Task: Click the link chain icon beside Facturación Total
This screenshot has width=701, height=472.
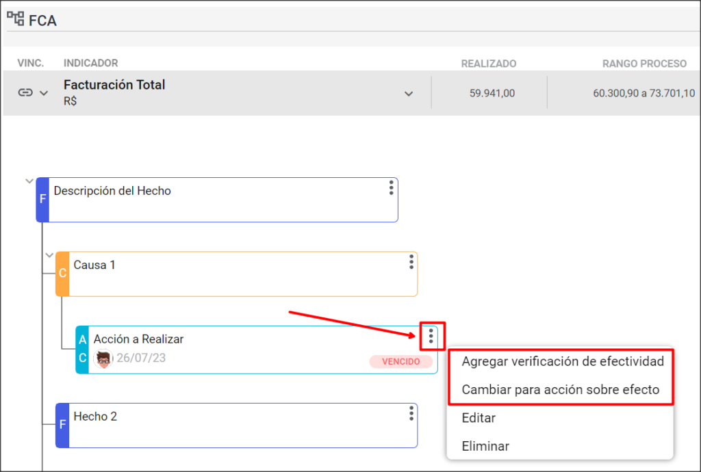Action: point(25,92)
